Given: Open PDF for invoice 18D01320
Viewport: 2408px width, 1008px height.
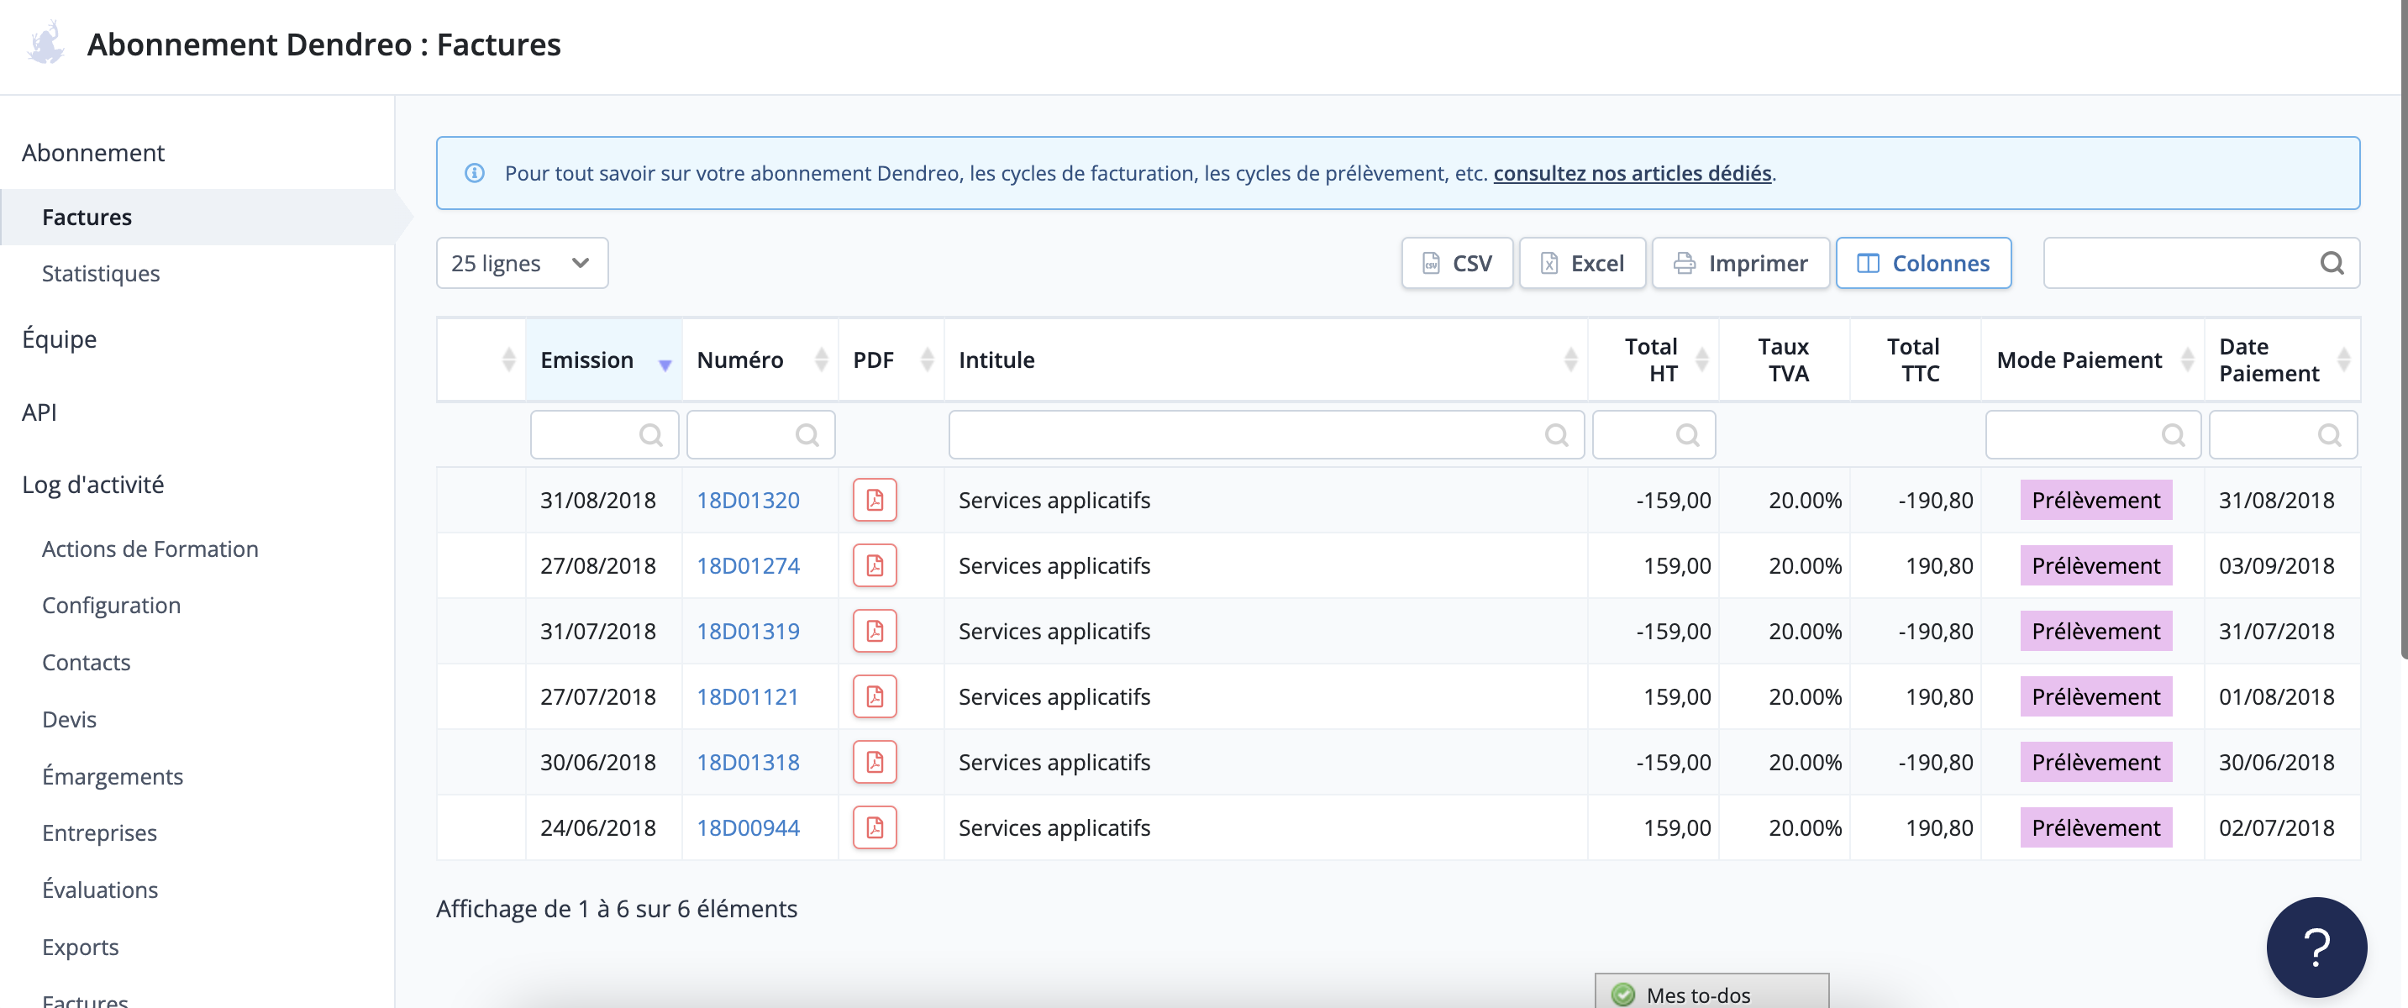Looking at the screenshot, I should (x=874, y=500).
